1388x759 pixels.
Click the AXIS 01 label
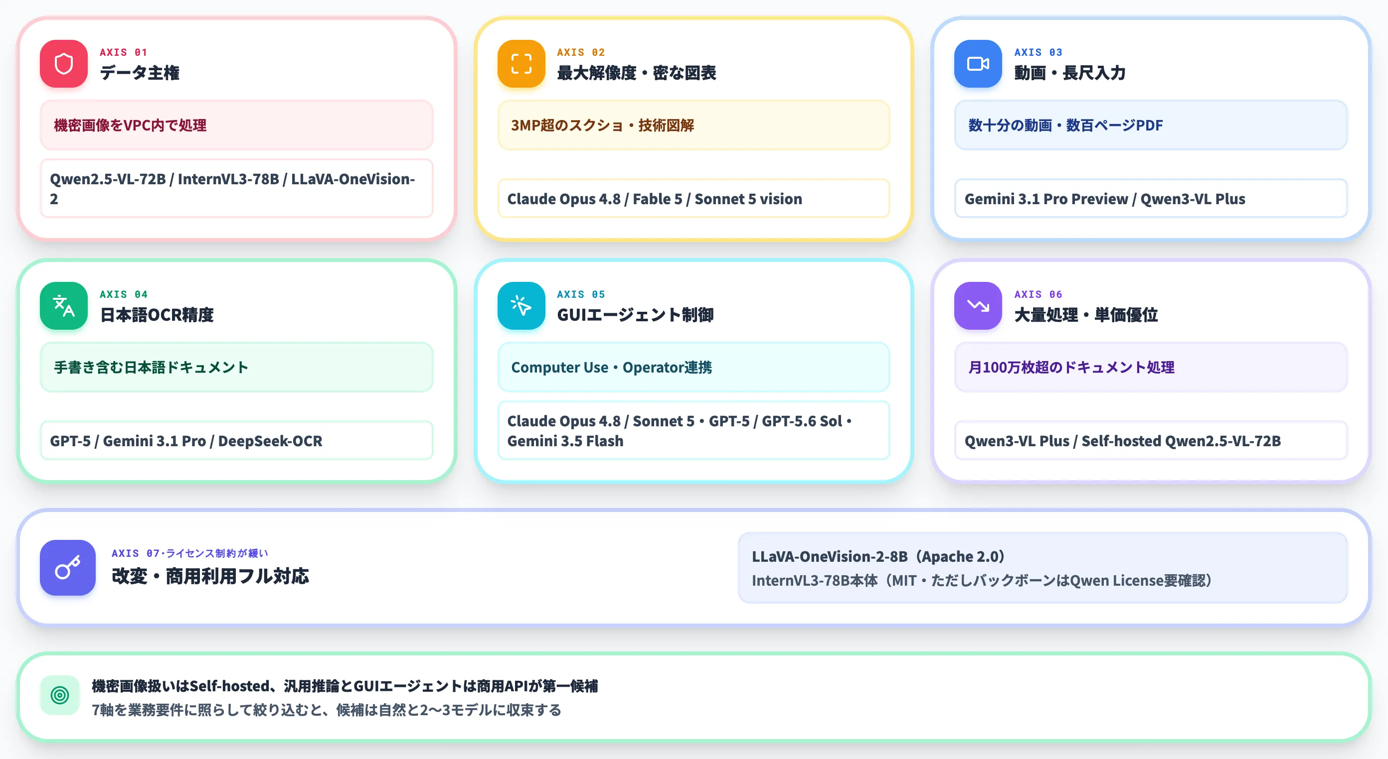[x=123, y=52]
